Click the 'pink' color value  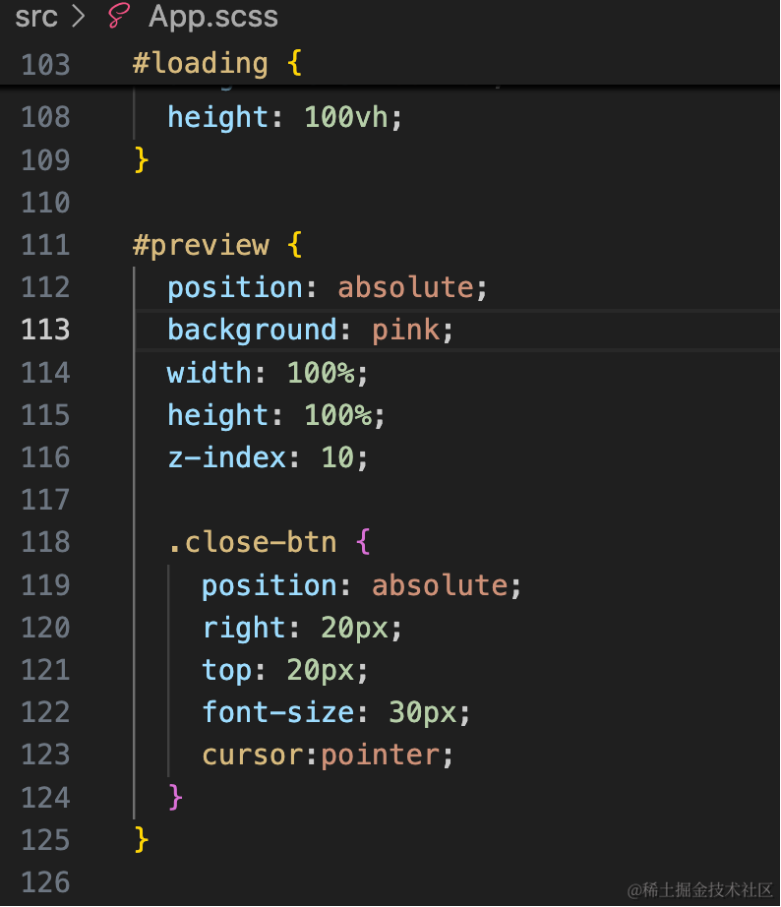click(x=405, y=331)
